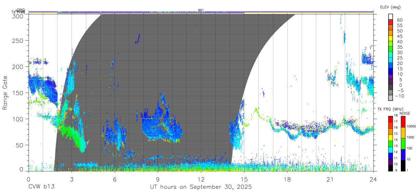This screenshot has height=194, width=420.
Task: Click the x-axis tick label '24'
Action: click(x=373, y=179)
